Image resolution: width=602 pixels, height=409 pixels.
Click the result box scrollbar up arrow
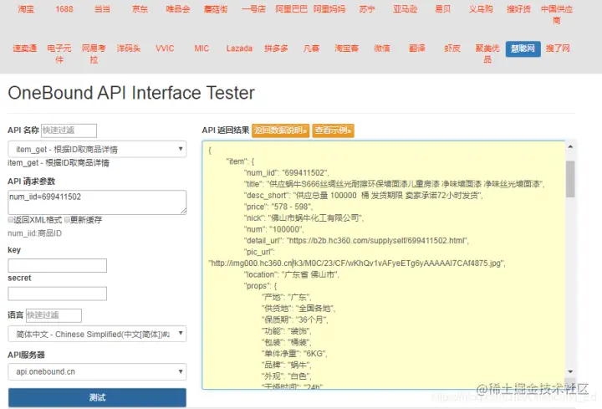(x=570, y=146)
